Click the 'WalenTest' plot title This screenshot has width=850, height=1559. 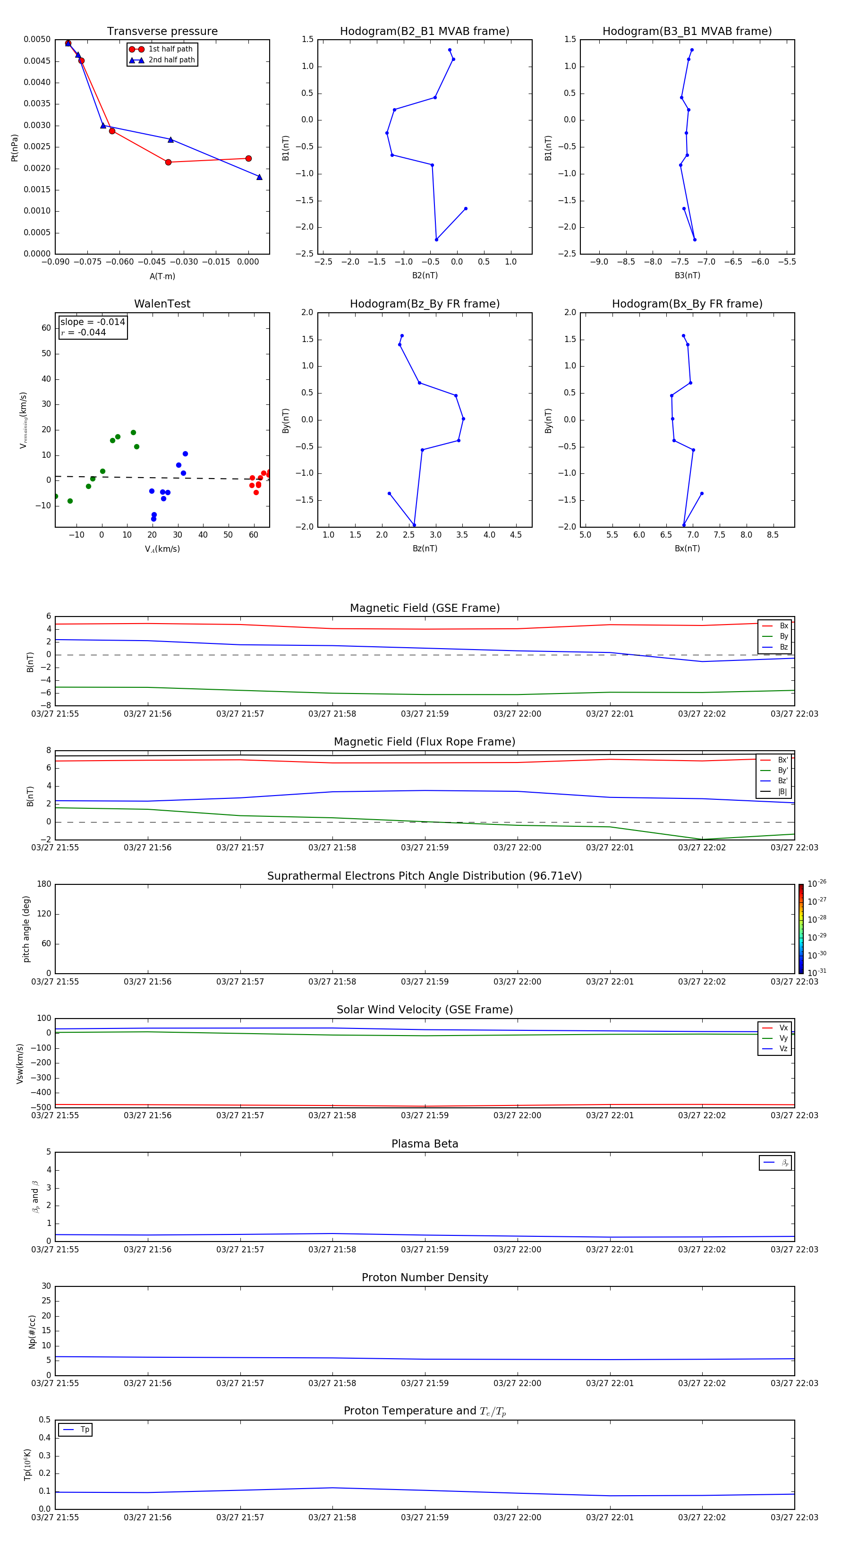[x=162, y=304]
